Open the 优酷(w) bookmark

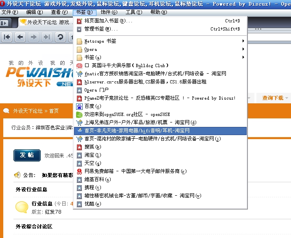(160, 204)
